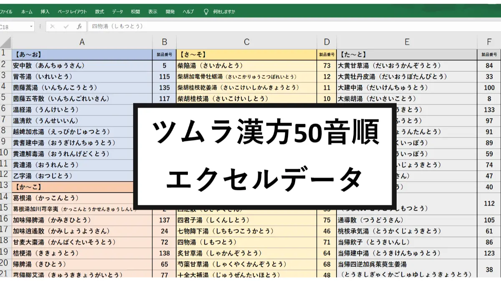501x281 pixels.
Task: Select cell 大柴胡湯（だいさいことう）
Action: pyautogui.click(x=407, y=99)
